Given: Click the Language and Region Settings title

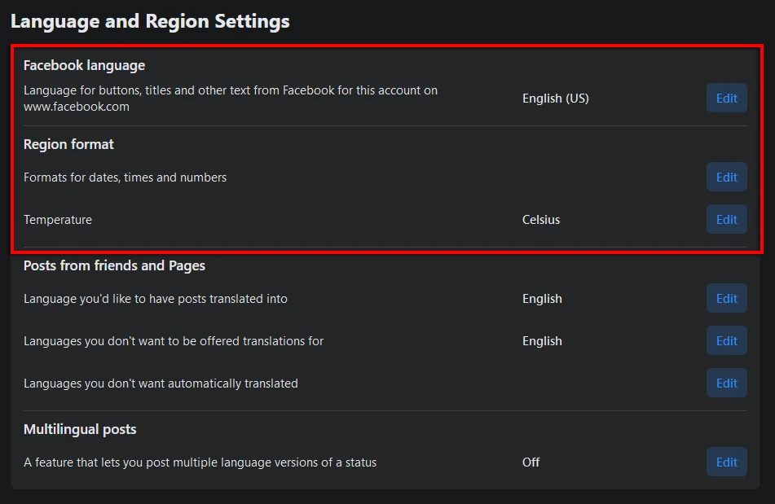Looking at the screenshot, I should click(x=150, y=21).
